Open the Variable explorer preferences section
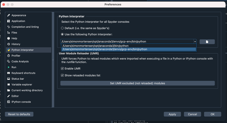Image resolution: width=227 pixels, height=123 pixels. click(22, 85)
